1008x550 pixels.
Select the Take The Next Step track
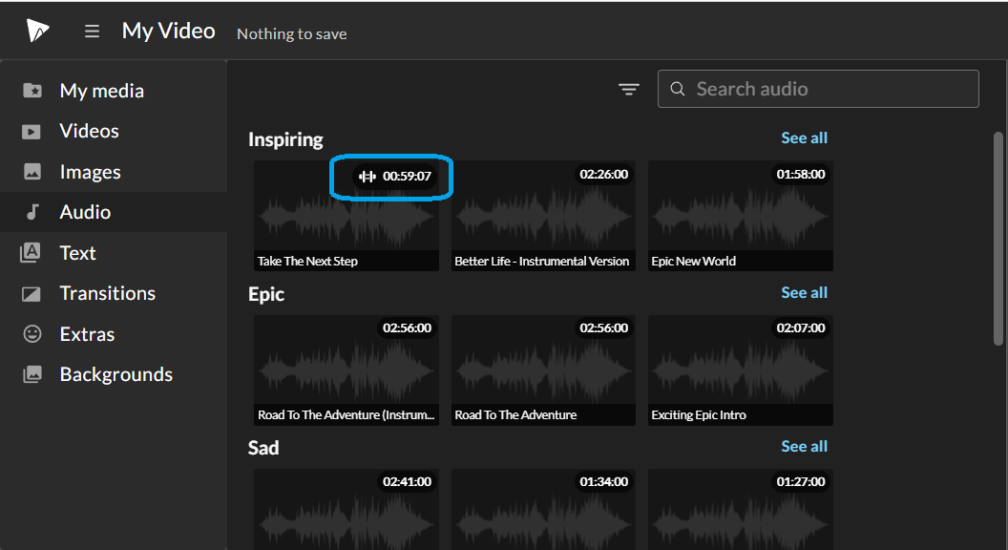pyautogui.click(x=346, y=216)
